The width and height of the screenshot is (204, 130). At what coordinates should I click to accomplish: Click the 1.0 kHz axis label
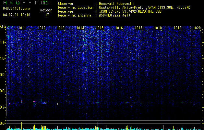[x=3, y=58]
